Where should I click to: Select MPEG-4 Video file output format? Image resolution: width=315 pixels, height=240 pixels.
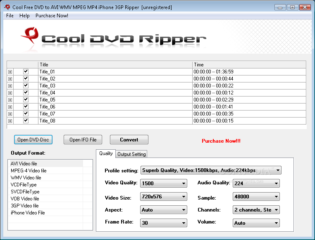[46, 170]
